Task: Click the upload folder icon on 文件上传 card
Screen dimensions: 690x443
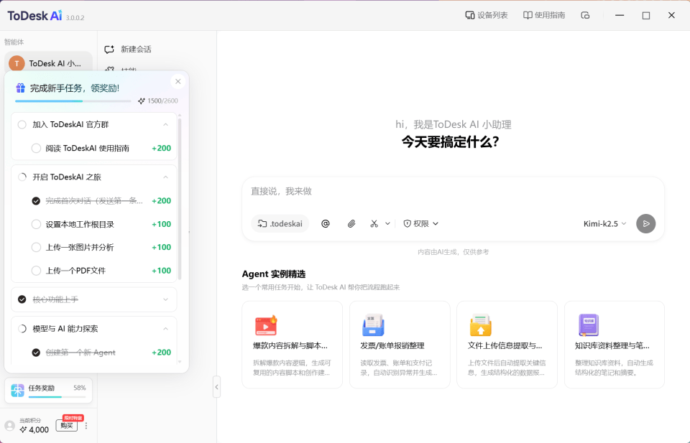Action: pos(481,326)
